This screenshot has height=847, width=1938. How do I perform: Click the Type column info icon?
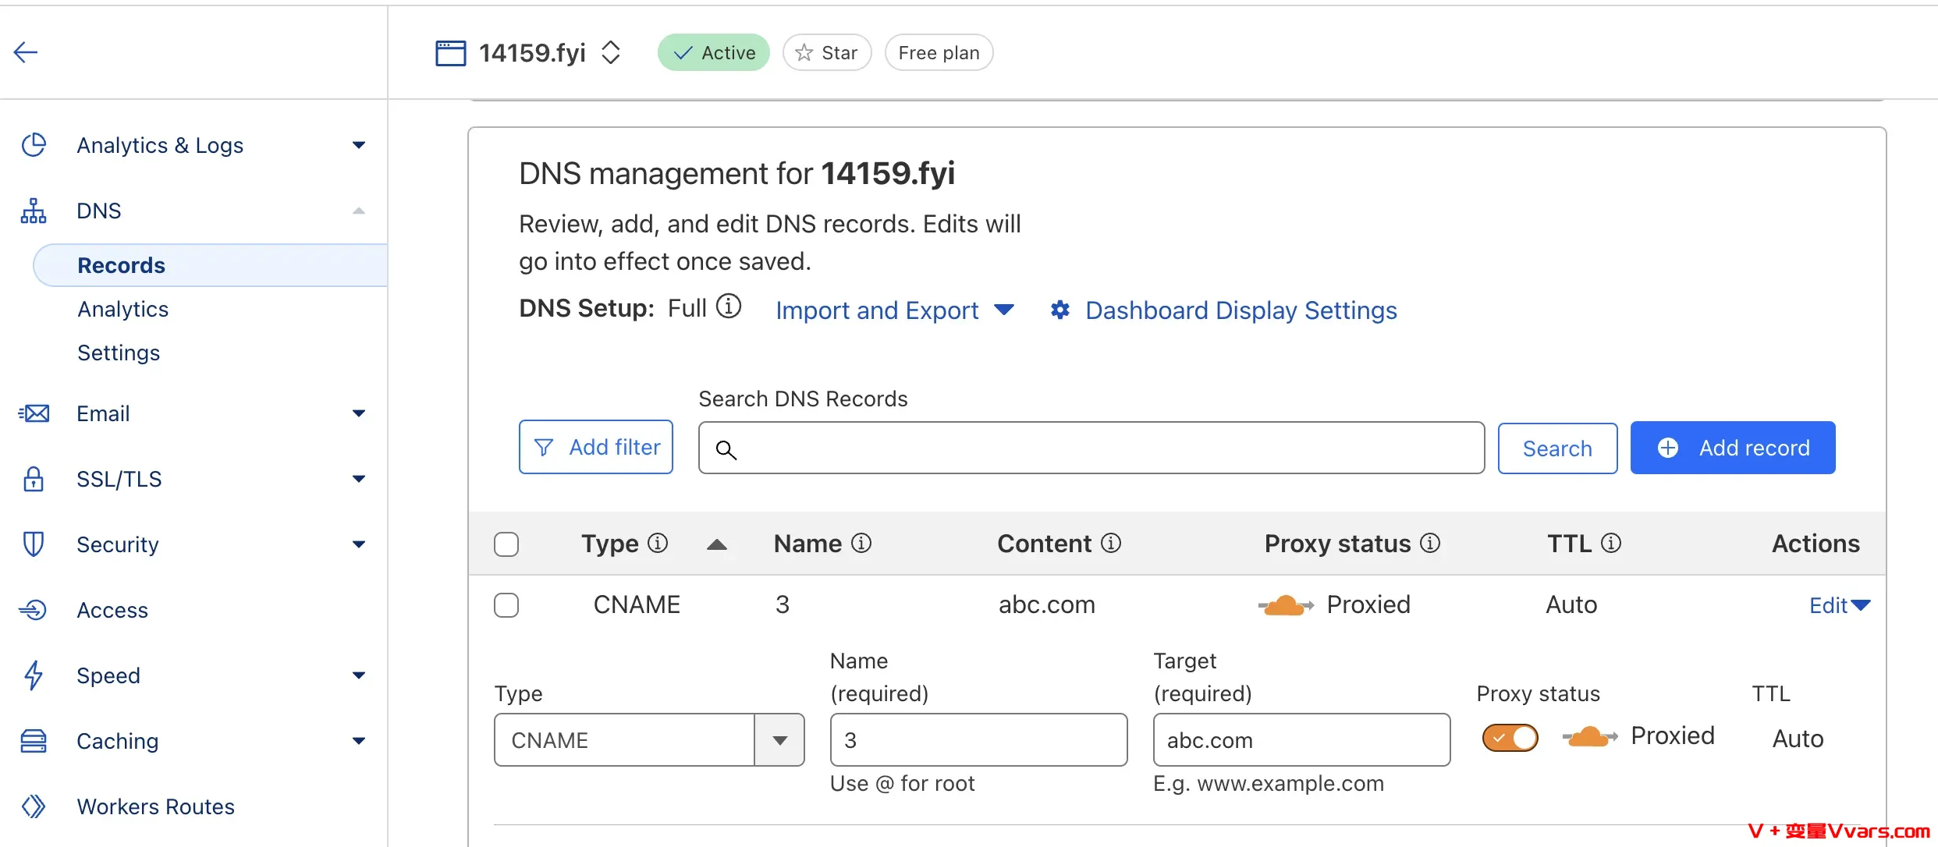[658, 543]
